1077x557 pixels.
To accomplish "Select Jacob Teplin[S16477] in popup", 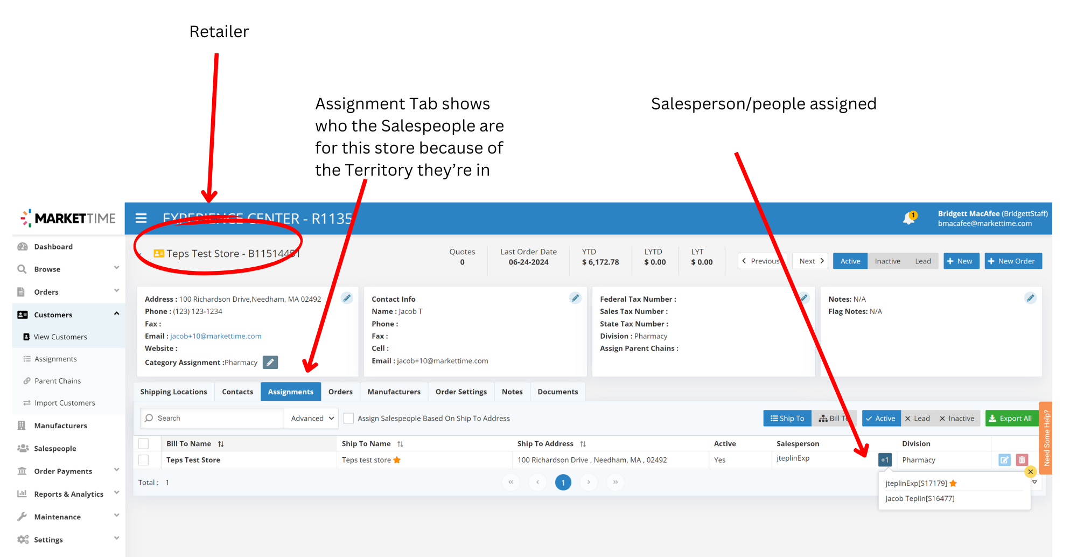I will pyautogui.click(x=920, y=498).
